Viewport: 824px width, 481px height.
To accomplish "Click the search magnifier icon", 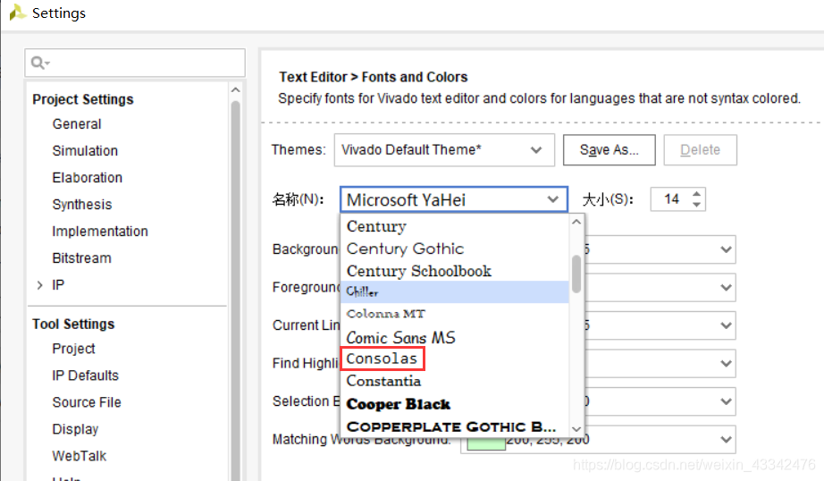I will click(x=39, y=63).
